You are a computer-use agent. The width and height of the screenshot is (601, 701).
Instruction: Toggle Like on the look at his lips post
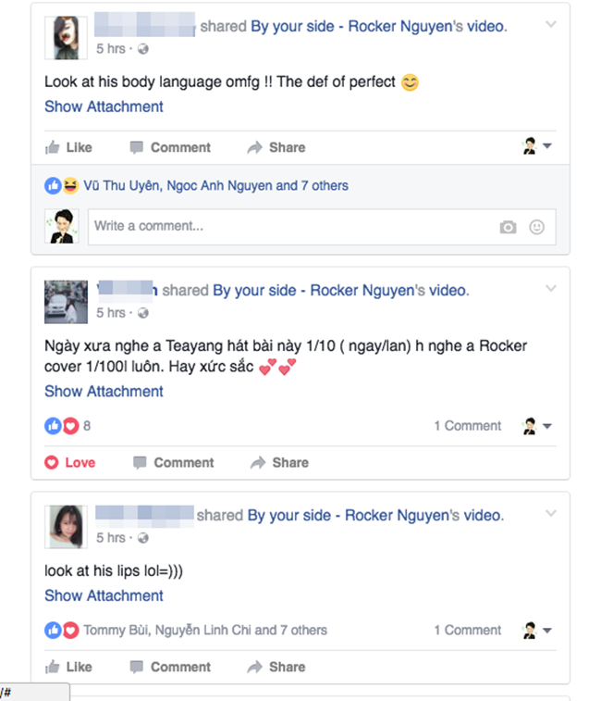click(68, 667)
